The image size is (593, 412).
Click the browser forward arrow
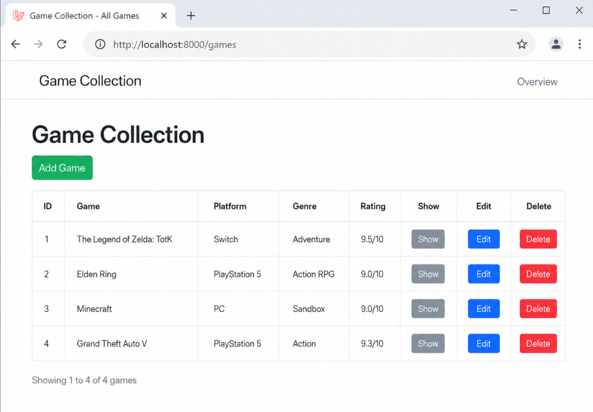click(x=38, y=44)
